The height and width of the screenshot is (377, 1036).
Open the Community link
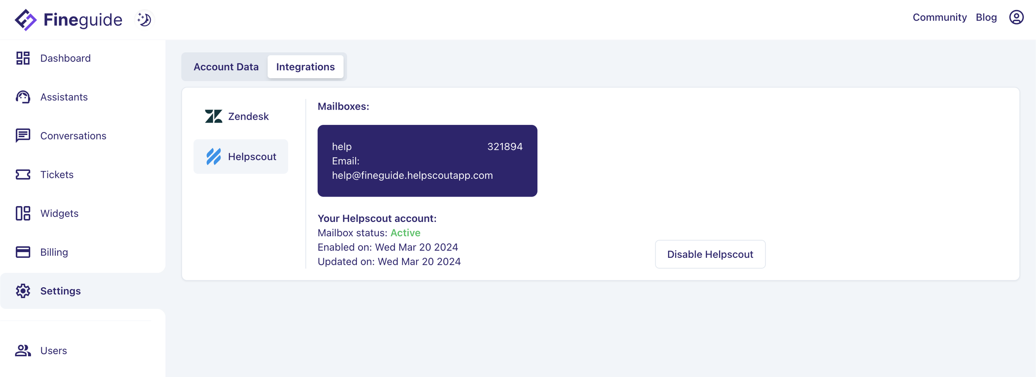pyautogui.click(x=939, y=17)
